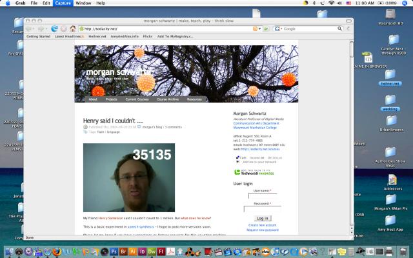This screenshot has height=258, width=413.
Task: Follow the Create new account link
Action: pyautogui.click(x=263, y=225)
